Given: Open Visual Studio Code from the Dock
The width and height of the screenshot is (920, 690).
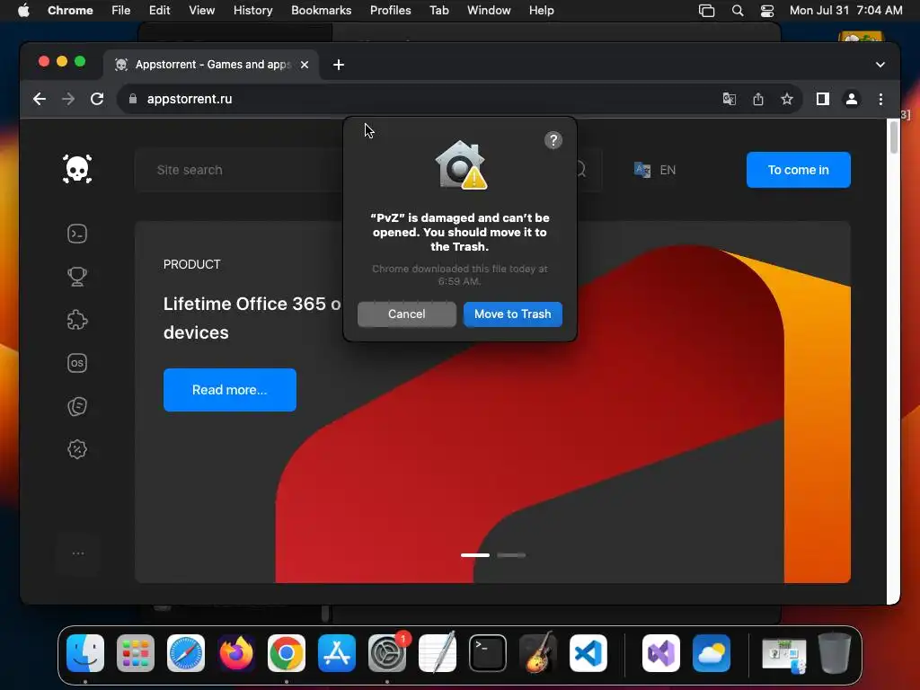Looking at the screenshot, I should (588, 652).
